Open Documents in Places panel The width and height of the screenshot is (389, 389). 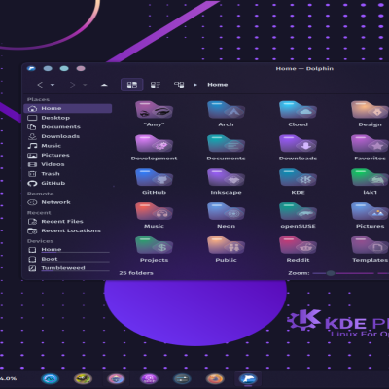coord(68,127)
